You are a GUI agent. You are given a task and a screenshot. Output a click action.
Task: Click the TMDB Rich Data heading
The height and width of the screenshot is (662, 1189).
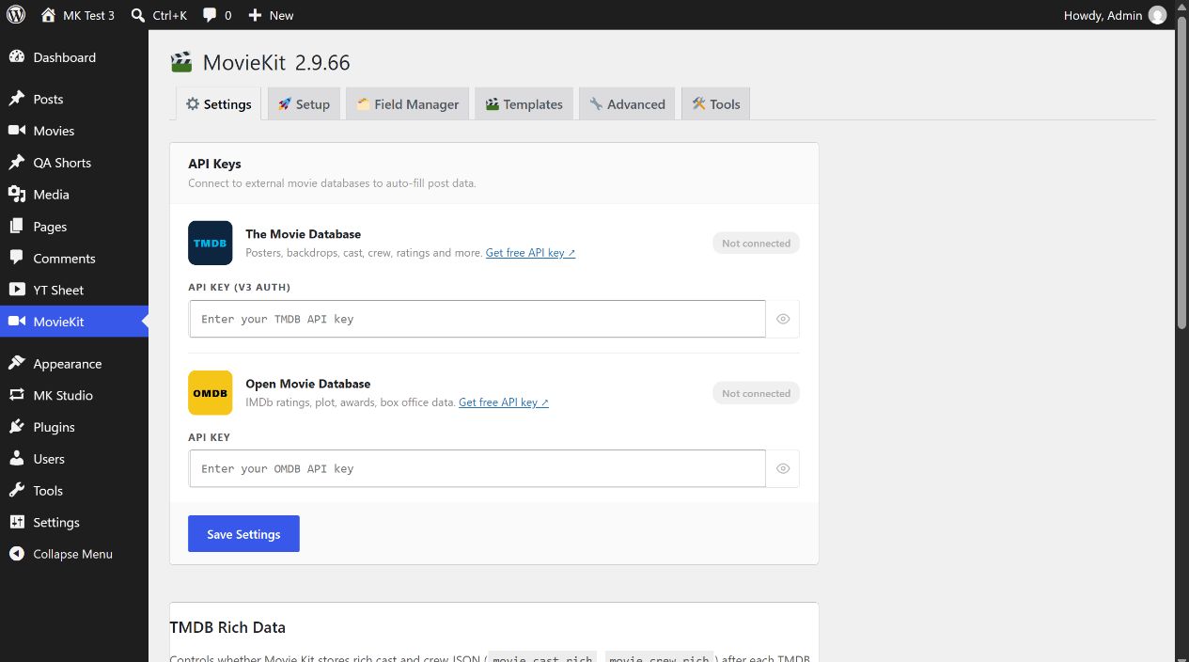click(x=227, y=627)
